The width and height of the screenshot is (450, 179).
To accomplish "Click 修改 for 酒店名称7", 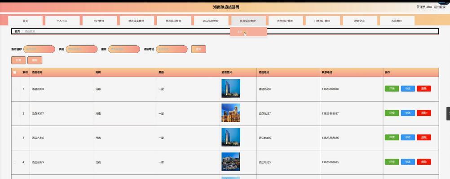I will 408,113.
